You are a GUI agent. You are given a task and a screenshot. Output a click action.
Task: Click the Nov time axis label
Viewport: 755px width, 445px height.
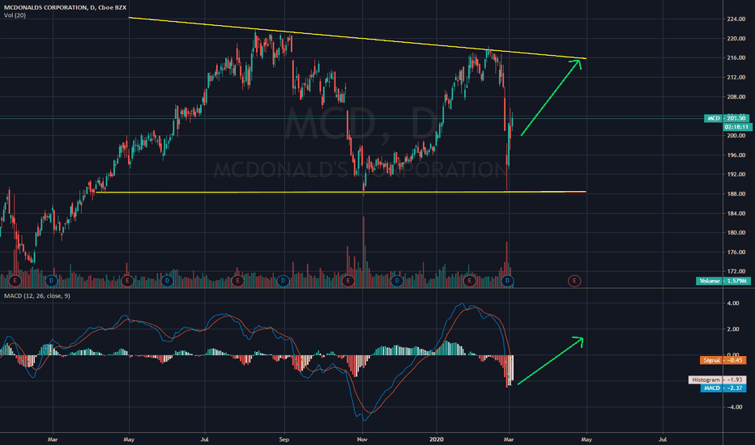(362, 439)
